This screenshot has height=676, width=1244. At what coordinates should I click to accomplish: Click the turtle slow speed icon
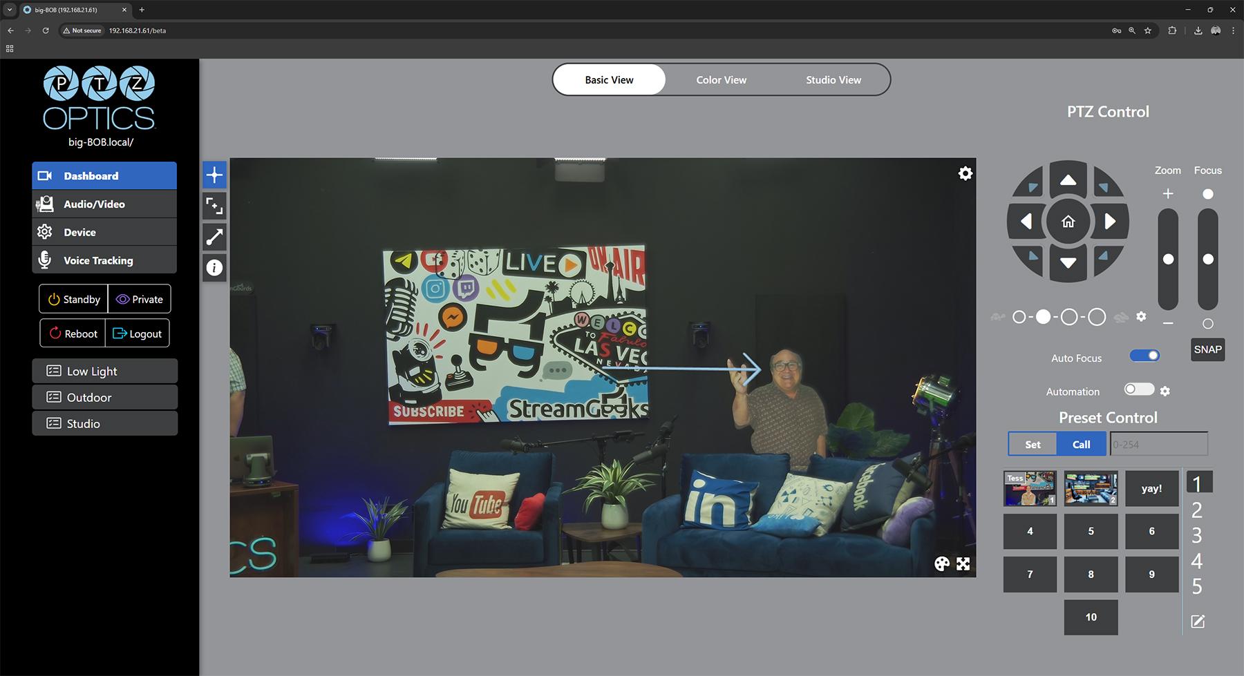(997, 317)
